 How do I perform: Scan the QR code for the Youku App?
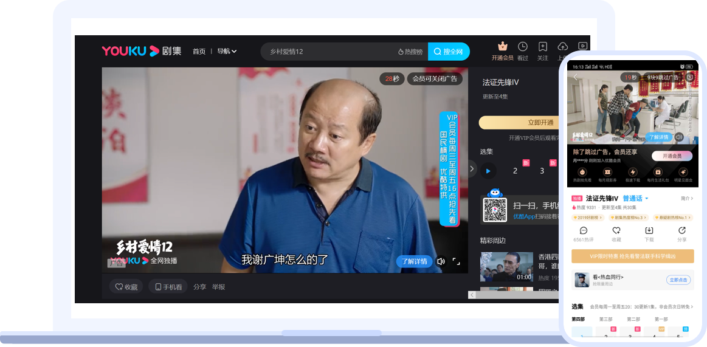click(495, 210)
